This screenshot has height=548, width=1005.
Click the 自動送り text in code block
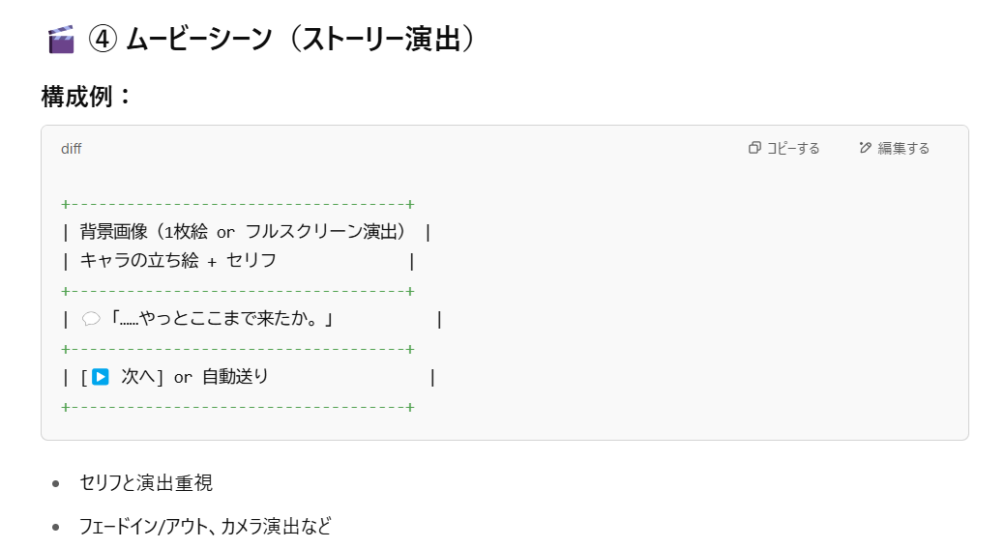click(235, 377)
